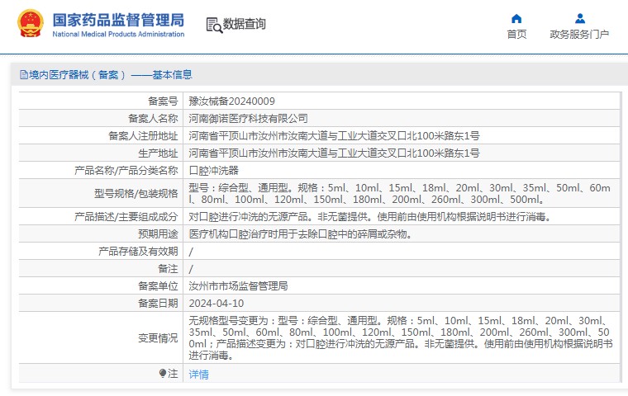Image resolution: width=628 pixels, height=396 pixels.
Task: Click the 备案号 label
Action: tap(163, 101)
